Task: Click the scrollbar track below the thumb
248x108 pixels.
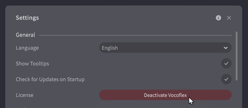Action: (x=237, y=94)
